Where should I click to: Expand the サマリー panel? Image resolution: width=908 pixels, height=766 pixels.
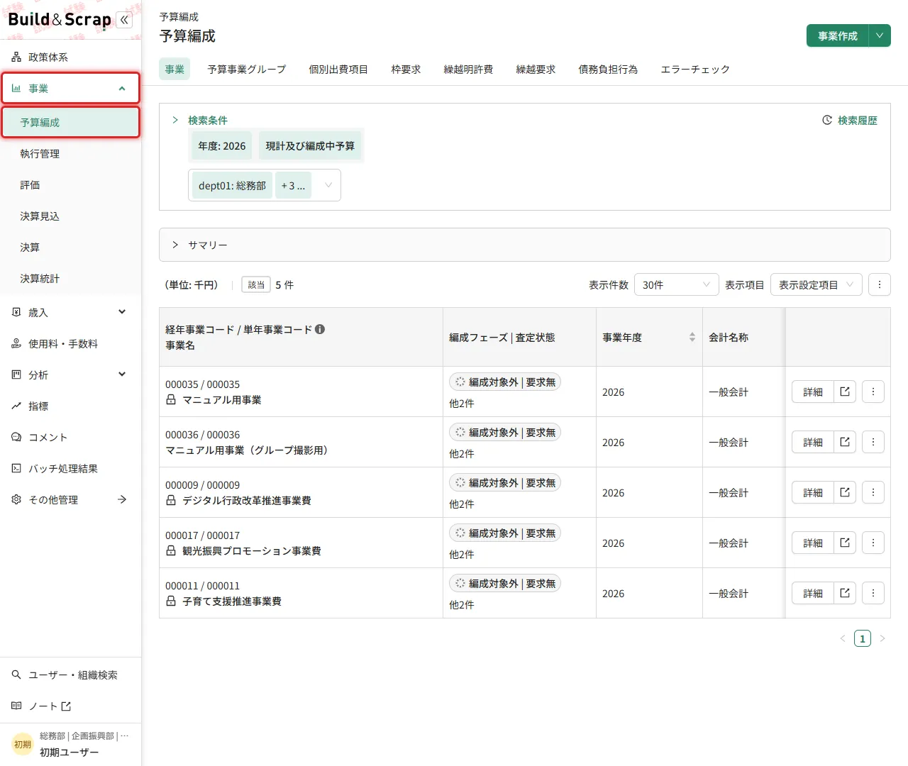coord(525,245)
